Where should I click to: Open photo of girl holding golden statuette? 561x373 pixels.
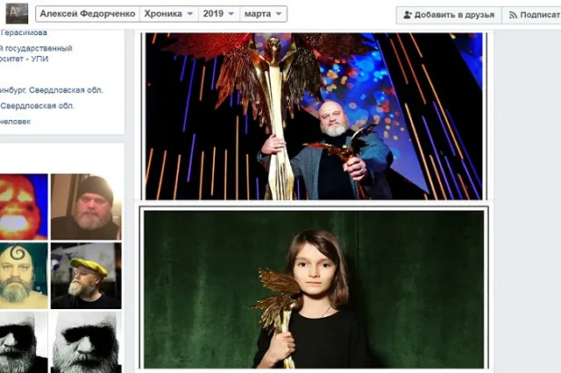click(x=313, y=288)
